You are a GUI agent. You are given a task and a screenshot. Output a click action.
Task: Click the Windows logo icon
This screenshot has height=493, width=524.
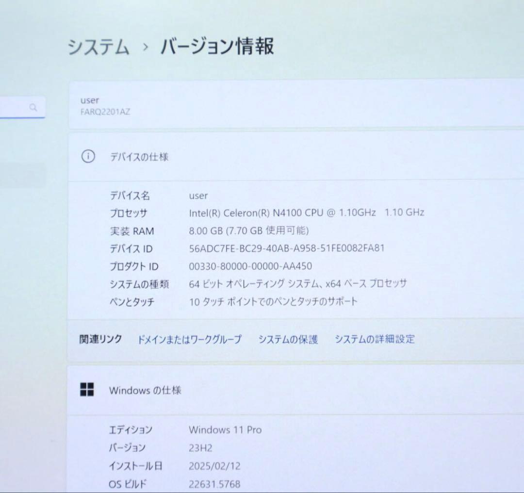(x=87, y=390)
